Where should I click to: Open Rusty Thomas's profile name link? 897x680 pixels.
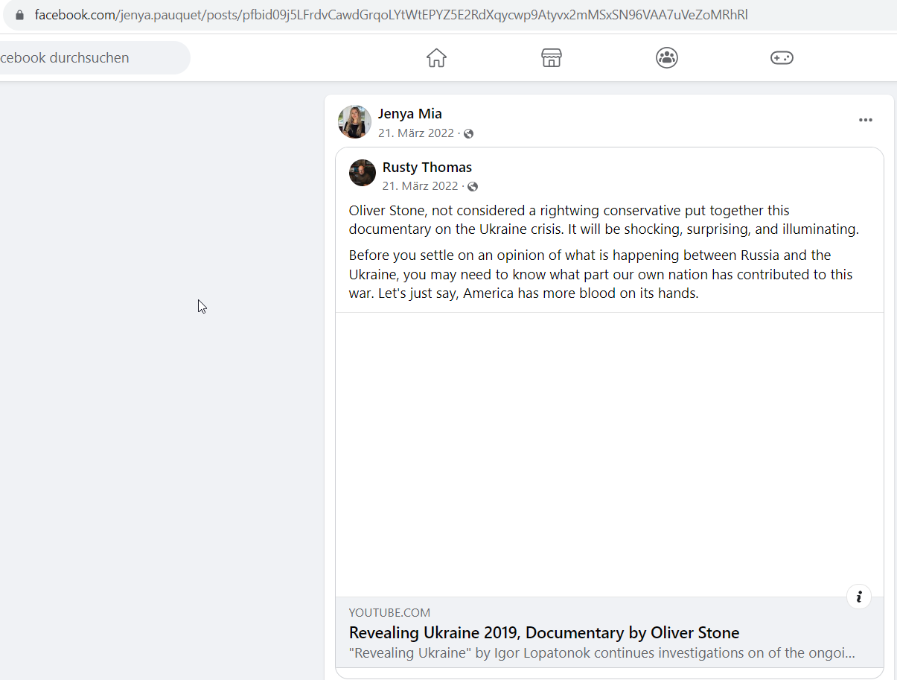point(427,168)
